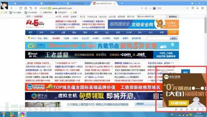This screenshot has width=207, height=117.
Task: Click the Baidu paw search engine icon
Action: [x=154, y=8]
